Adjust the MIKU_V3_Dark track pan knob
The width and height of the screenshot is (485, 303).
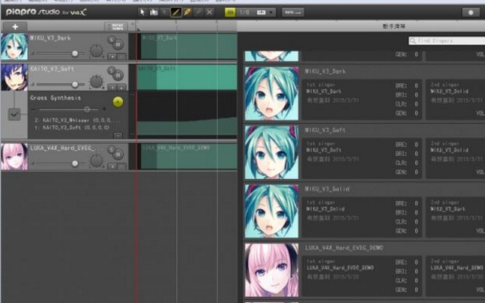click(x=95, y=51)
